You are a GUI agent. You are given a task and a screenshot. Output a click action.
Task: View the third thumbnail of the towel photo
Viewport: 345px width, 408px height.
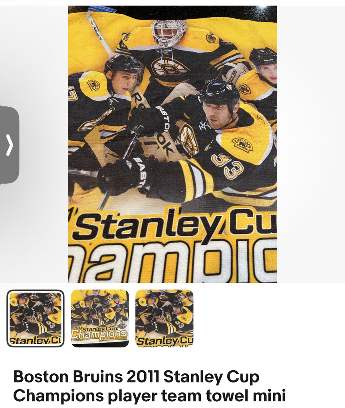[164, 318]
